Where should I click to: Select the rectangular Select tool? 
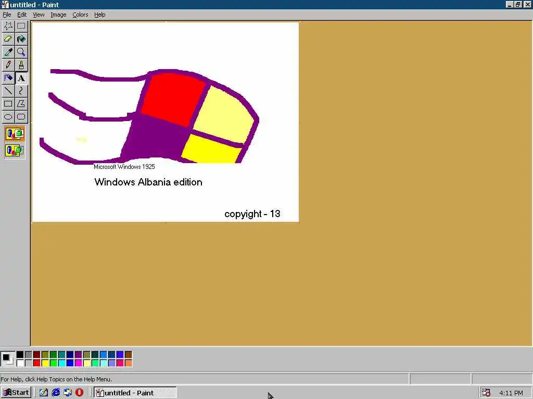[21, 26]
